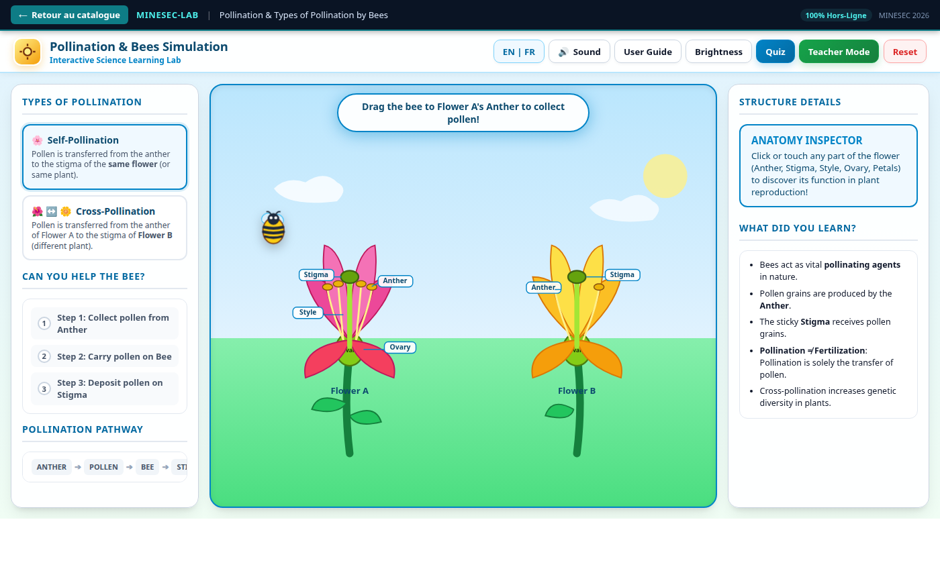Click the sun logo icon beside the title
940x577 pixels.
(x=28, y=52)
